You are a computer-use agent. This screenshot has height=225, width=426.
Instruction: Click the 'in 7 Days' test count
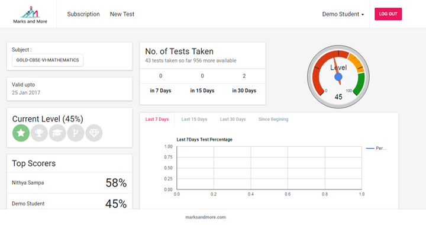click(x=160, y=76)
